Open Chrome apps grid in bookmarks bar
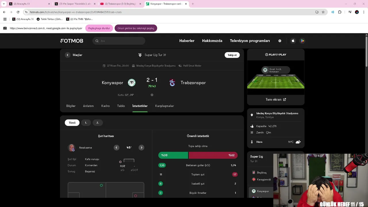The image size is (368, 207). click(x=5, y=19)
